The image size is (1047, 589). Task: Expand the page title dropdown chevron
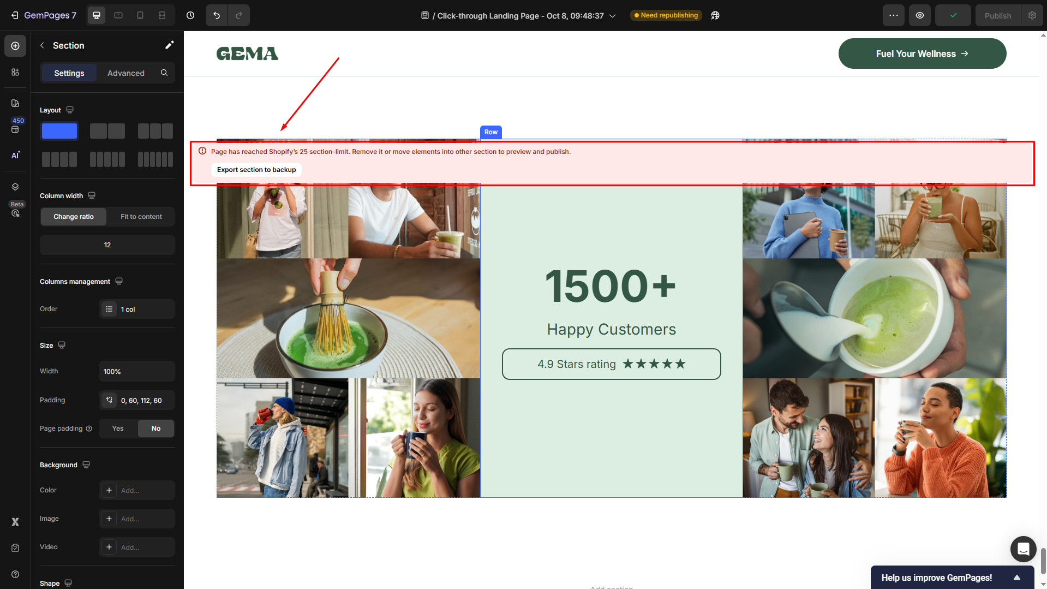coord(613,16)
